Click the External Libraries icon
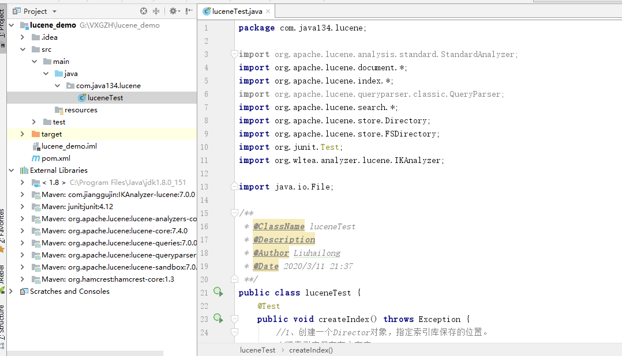 (24, 171)
